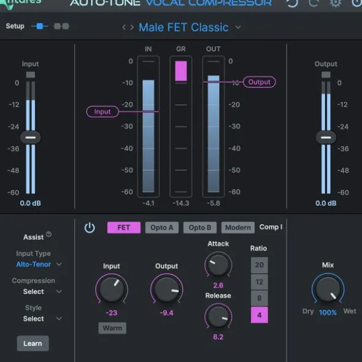Image resolution: width=362 pixels, height=362 pixels.
Task: Set compression ratio to 20
Action: coord(260,265)
